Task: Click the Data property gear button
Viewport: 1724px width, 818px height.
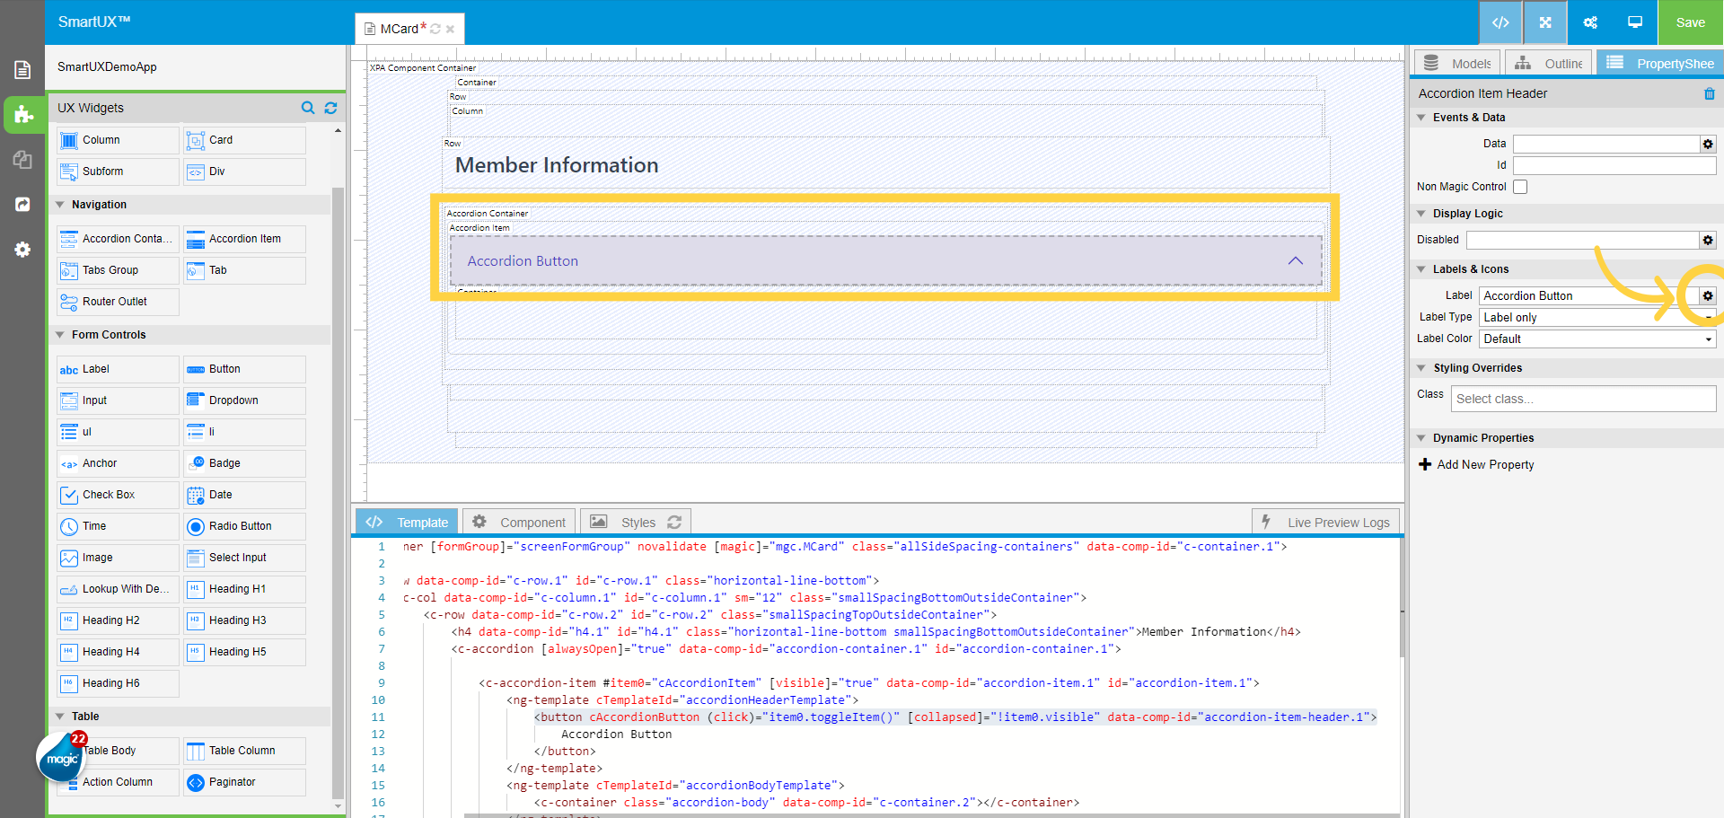Action: click(1708, 144)
